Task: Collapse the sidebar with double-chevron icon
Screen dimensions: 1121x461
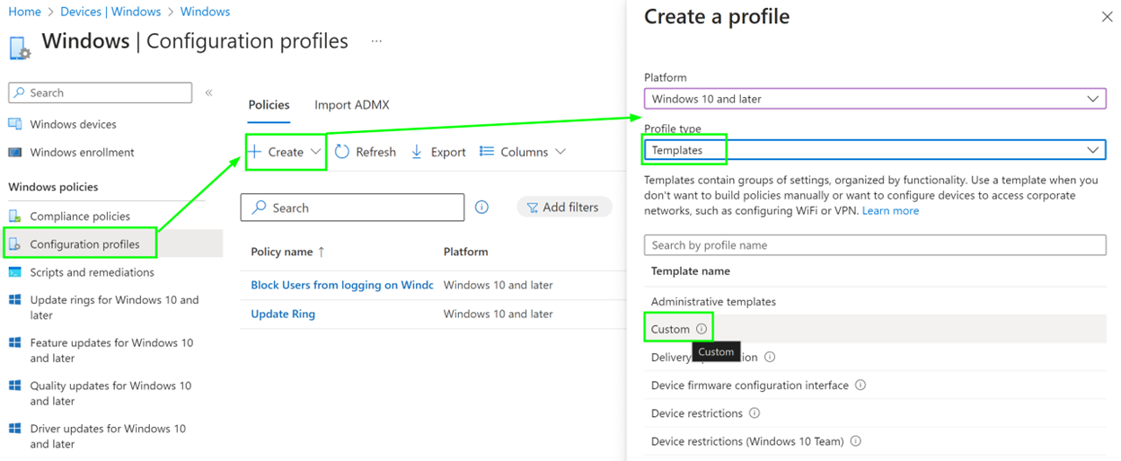Action: coord(208,93)
